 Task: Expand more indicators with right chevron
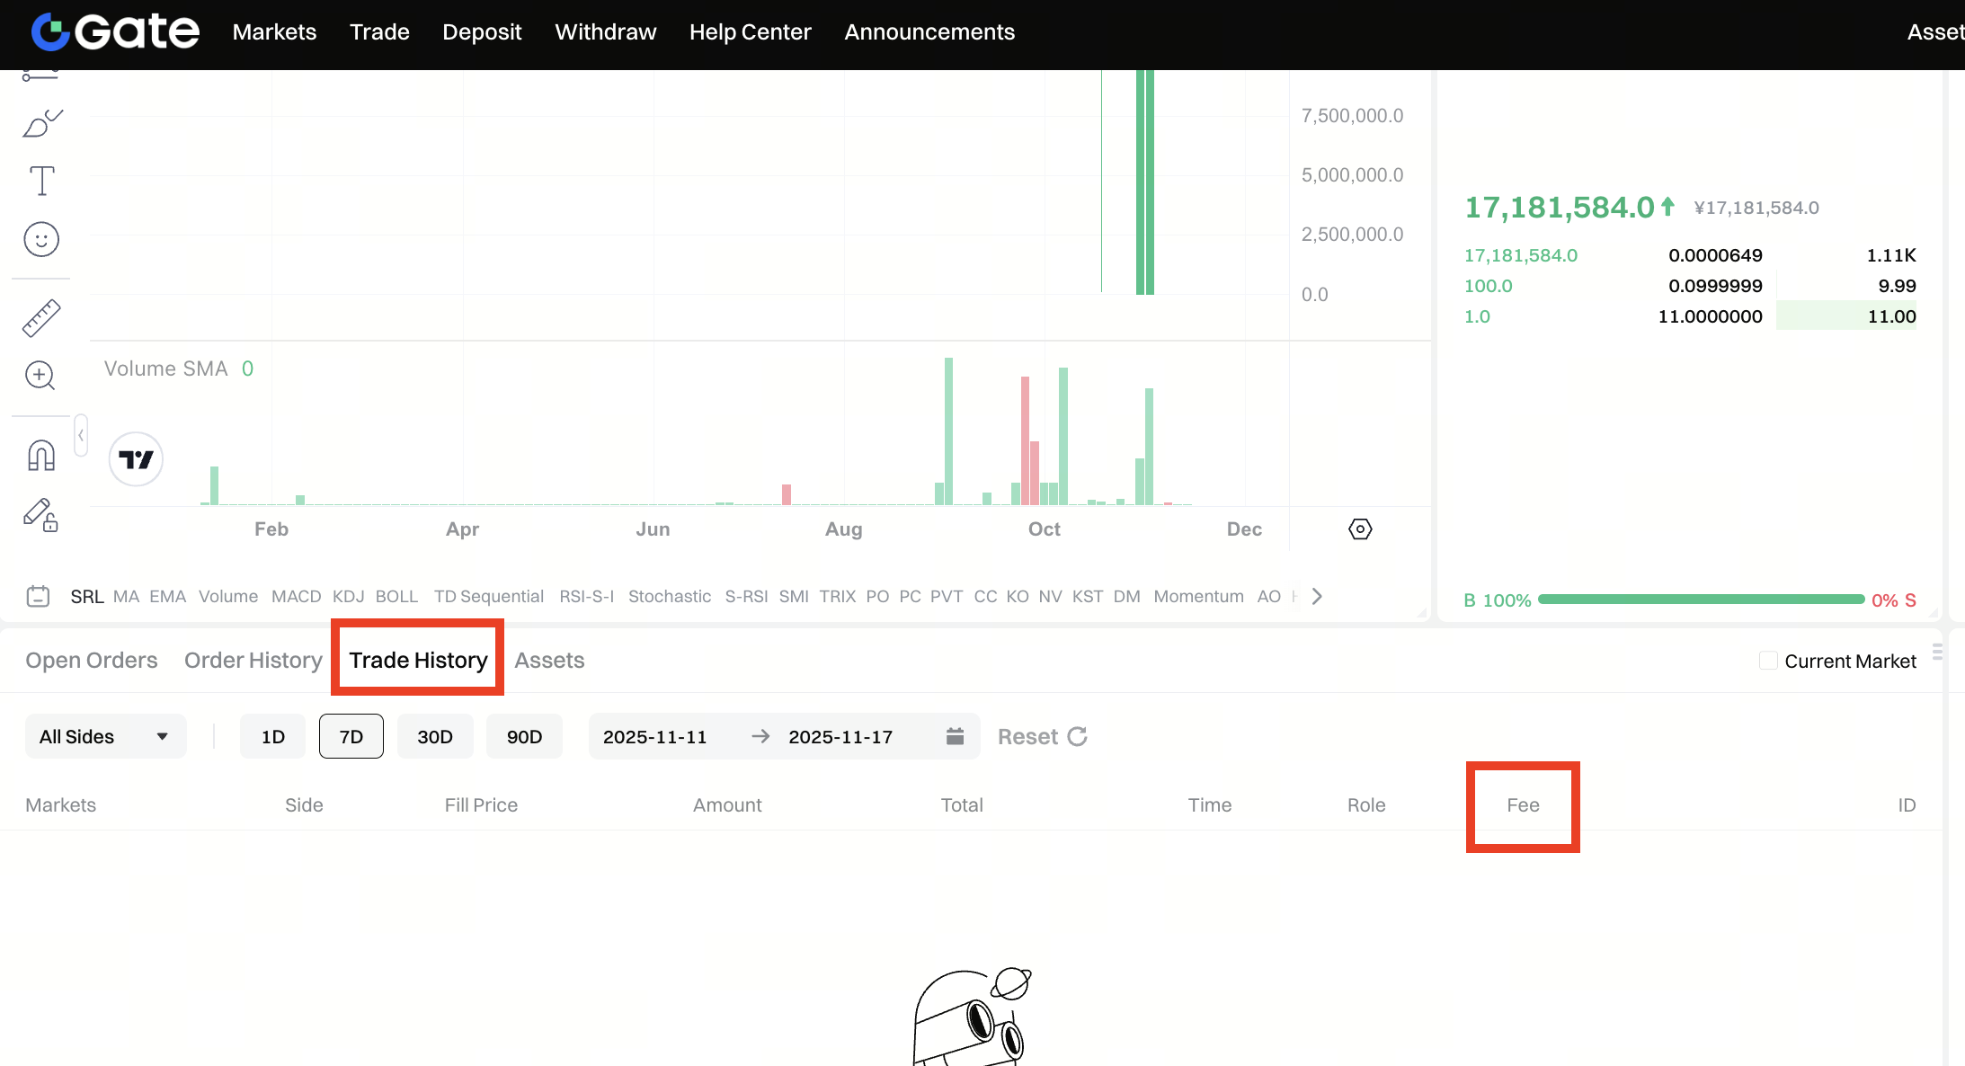[x=1317, y=597]
